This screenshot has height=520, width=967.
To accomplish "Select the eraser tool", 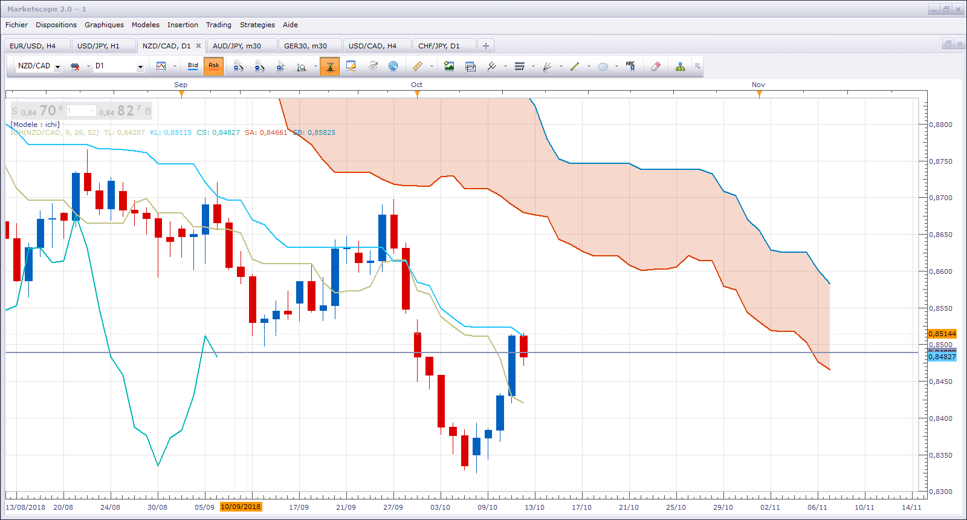I will pos(656,67).
